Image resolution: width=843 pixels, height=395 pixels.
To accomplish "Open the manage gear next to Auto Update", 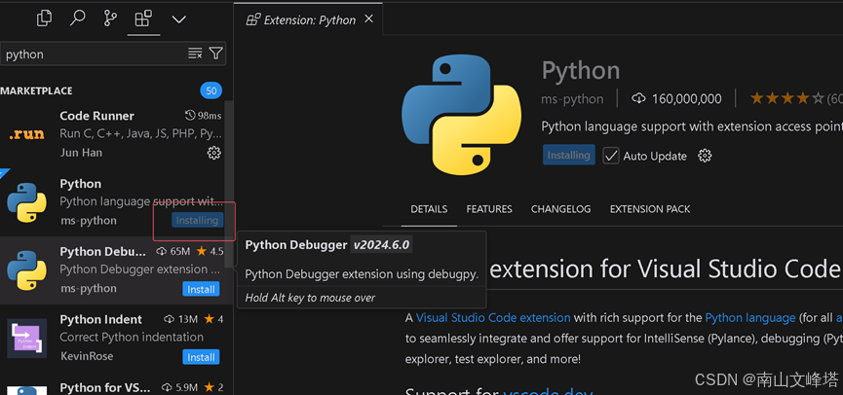I will pos(705,156).
